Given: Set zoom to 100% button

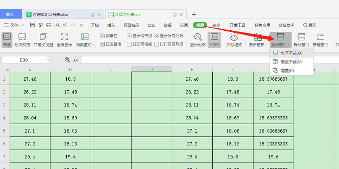Looking at the screenshot, I should (x=215, y=40).
